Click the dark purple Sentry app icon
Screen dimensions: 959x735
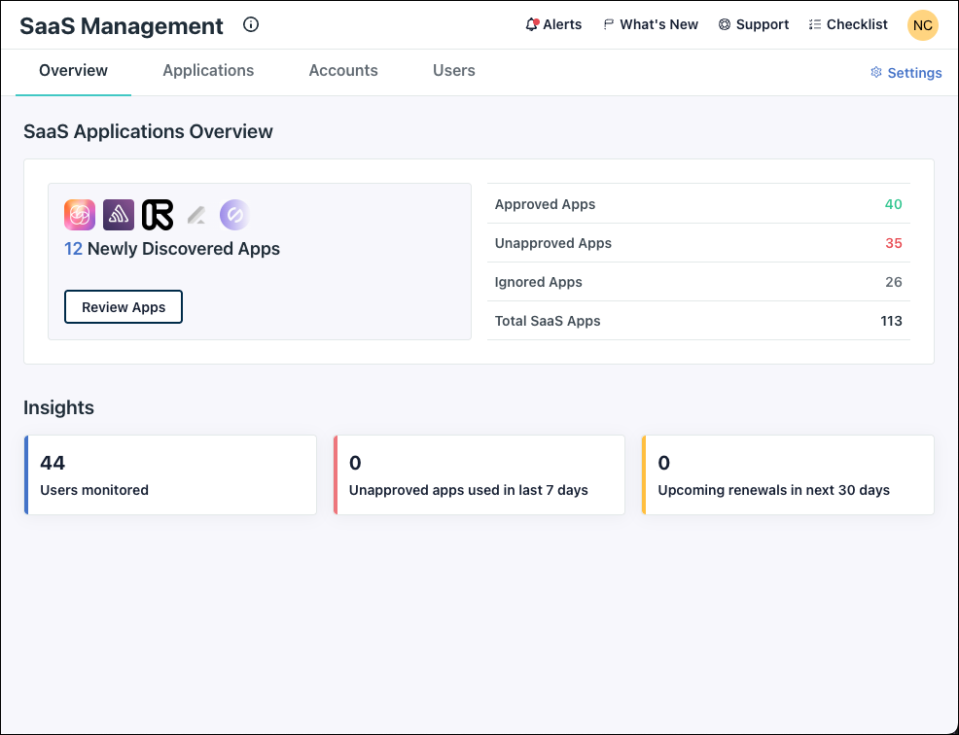coord(119,215)
